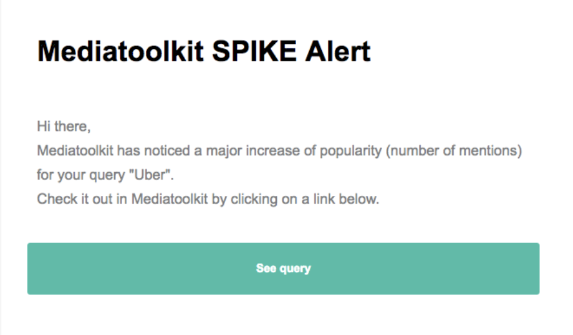Click Mediatoolkit in the Check it out sentence
Screen dimensions: 573x335
170,199
